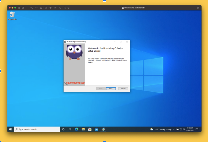
Task: Click in the 'Type here to search' box
Action: pyautogui.click(x=37, y=129)
